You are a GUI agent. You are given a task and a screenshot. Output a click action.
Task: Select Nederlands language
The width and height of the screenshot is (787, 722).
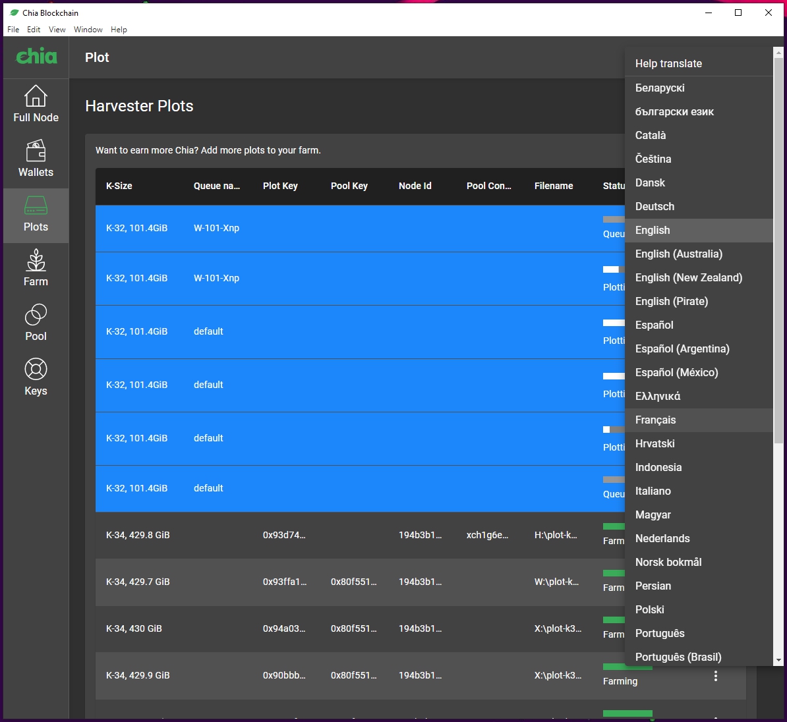tap(699, 538)
